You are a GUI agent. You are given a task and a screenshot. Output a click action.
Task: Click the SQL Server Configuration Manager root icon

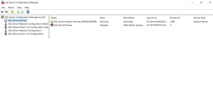click(2, 17)
